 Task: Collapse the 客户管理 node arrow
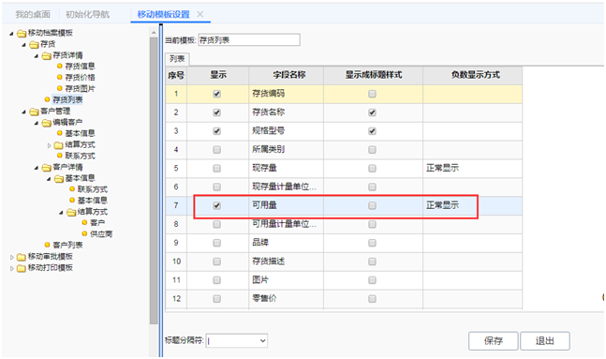(24, 112)
